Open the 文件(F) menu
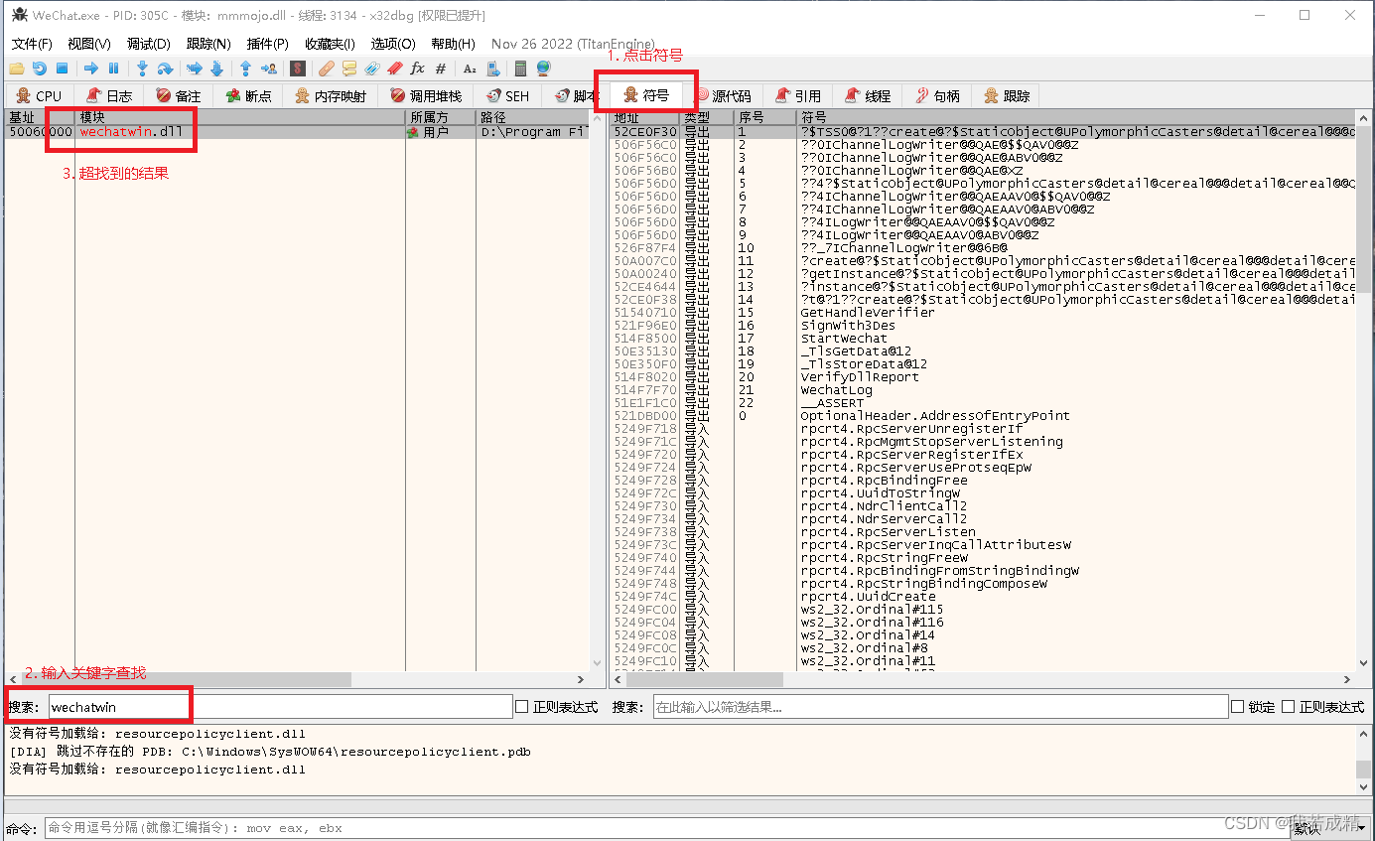1375x841 pixels. tap(32, 44)
